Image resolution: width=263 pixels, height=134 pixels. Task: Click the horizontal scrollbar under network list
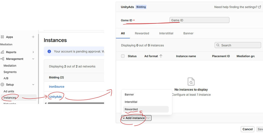76,103
